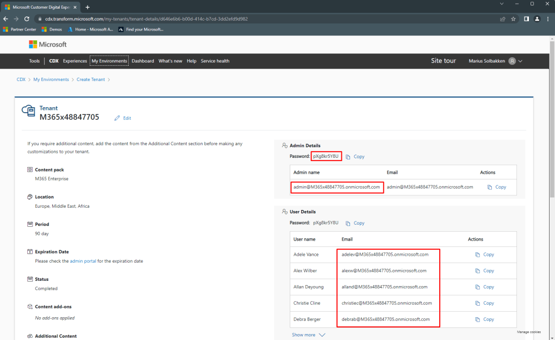Copy Adele Vance's email with the copy icon
555x340 pixels.
click(x=478, y=255)
